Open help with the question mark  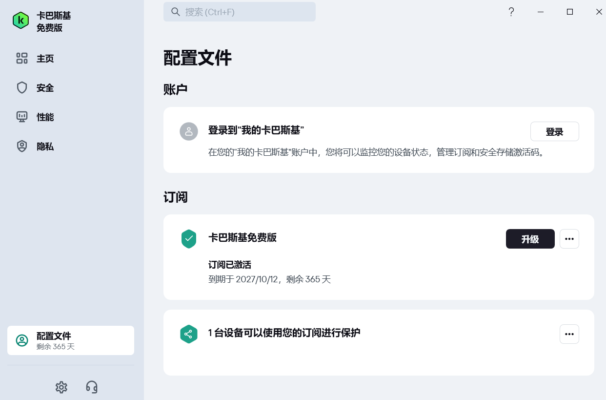coord(511,12)
